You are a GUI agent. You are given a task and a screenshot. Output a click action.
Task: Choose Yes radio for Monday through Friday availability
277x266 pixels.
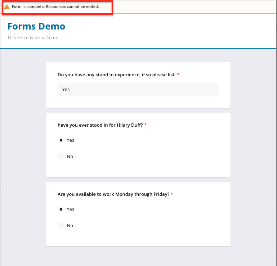pyautogui.click(x=61, y=209)
